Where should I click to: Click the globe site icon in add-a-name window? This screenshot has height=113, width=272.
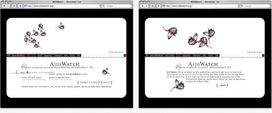coord(26,6)
